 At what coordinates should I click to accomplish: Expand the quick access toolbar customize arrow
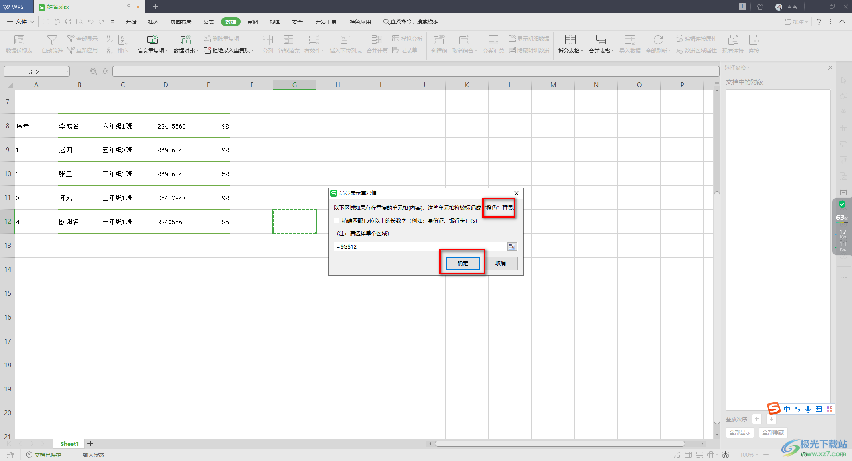pos(113,22)
